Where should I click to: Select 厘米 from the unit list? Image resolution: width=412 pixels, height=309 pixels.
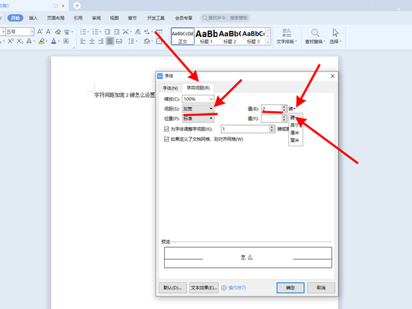tap(295, 133)
